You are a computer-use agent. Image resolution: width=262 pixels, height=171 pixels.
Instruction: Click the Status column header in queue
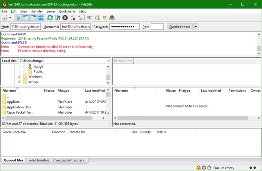tap(176, 132)
